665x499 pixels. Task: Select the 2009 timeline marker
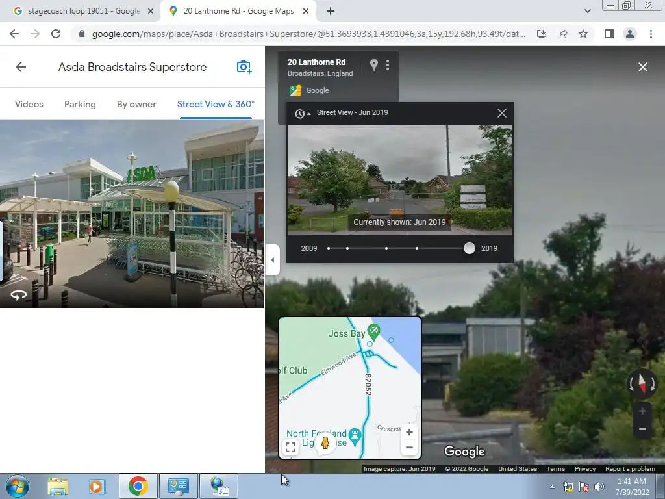(328, 248)
